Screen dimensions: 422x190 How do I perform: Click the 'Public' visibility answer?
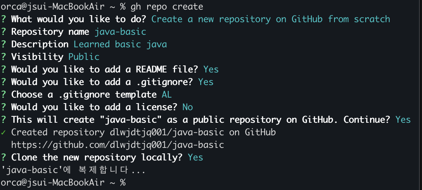[x=84, y=57]
